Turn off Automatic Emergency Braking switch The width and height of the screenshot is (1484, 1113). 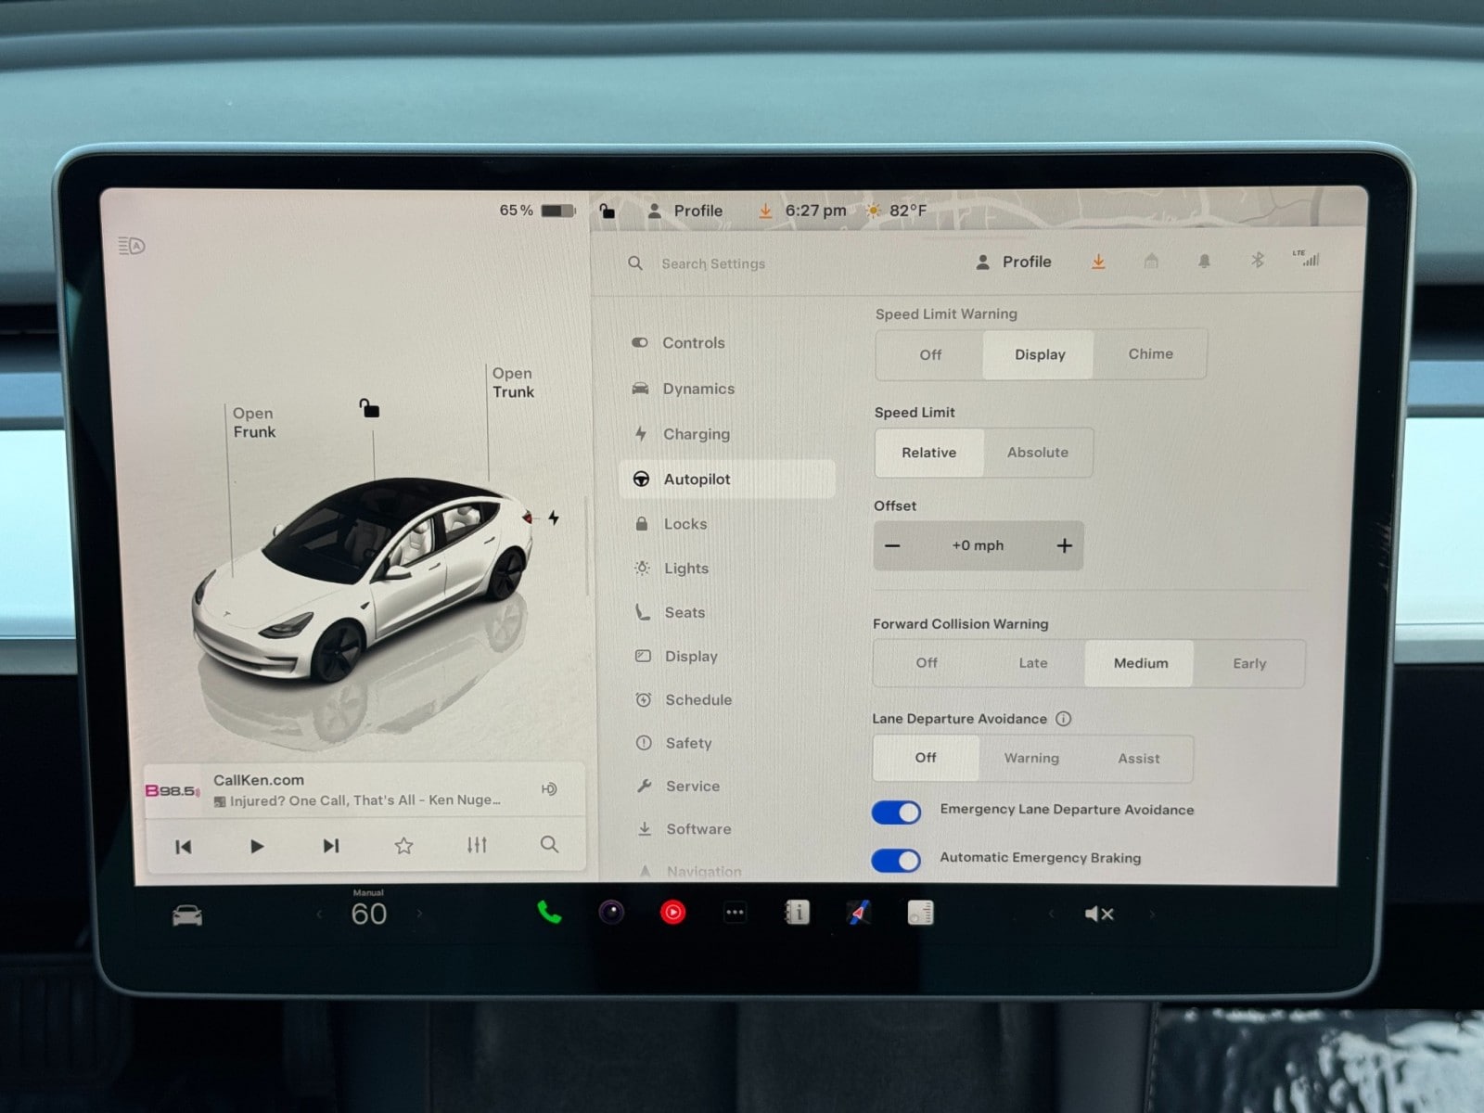pos(896,861)
